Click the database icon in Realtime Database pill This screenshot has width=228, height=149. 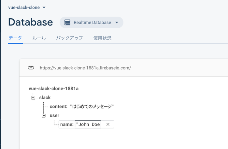coord(67,23)
